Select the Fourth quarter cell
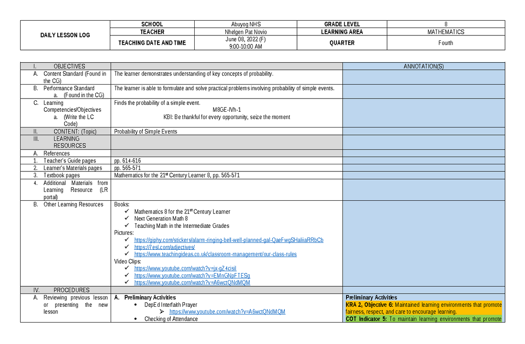This screenshot has width=525, height=344. pos(446,43)
